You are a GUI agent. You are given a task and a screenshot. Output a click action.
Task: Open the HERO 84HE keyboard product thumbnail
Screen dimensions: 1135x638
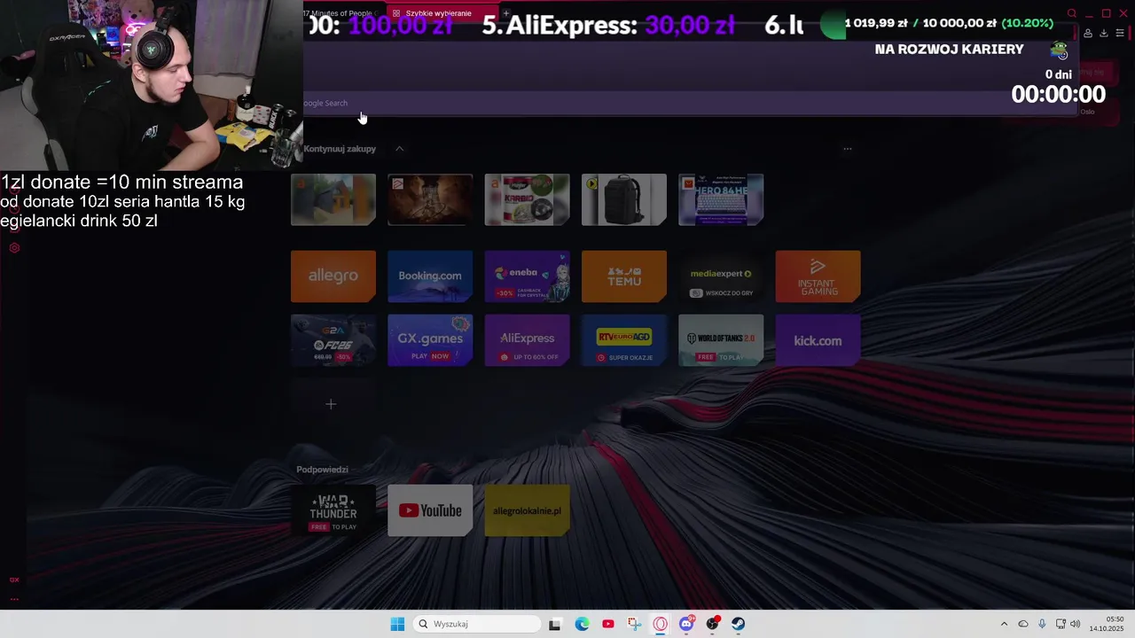[x=721, y=199]
